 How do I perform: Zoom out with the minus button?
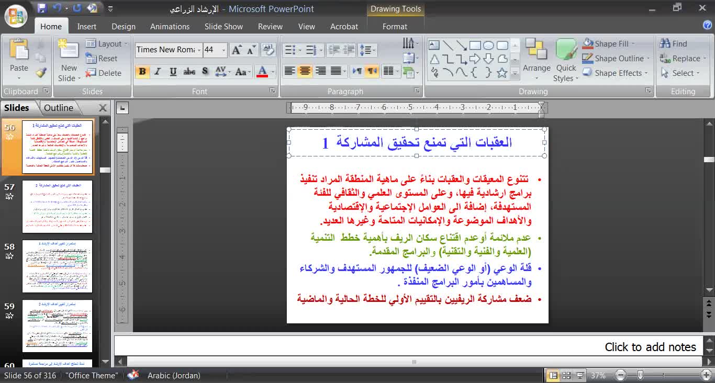621,375
